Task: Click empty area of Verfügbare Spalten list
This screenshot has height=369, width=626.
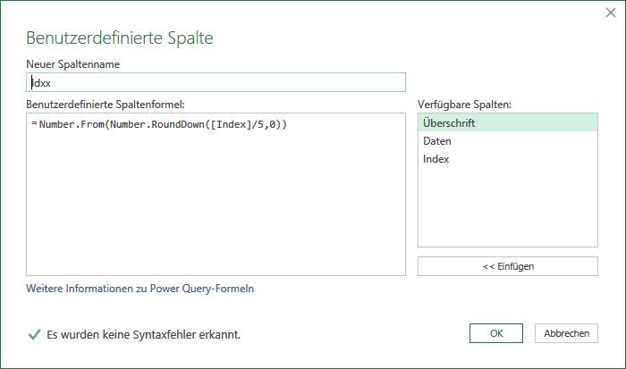Action: click(x=508, y=207)
